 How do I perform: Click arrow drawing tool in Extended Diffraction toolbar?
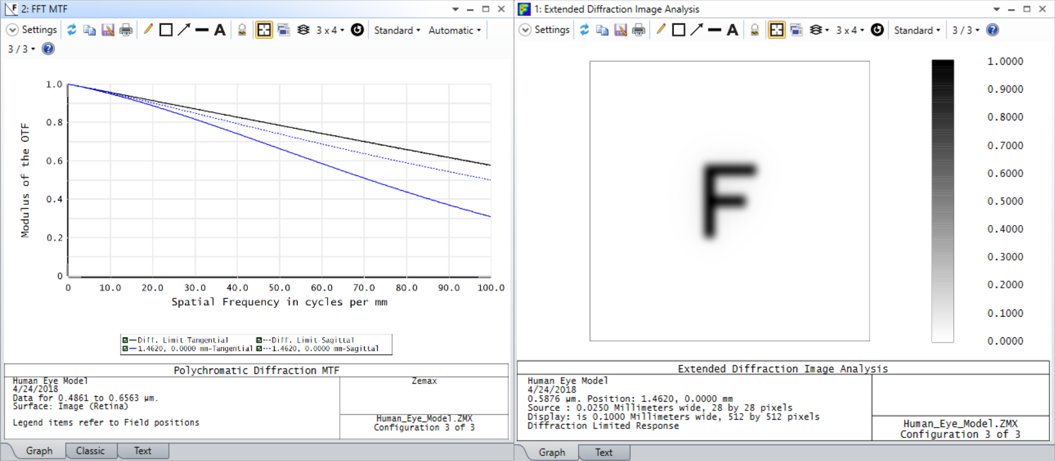pos(696,30)
